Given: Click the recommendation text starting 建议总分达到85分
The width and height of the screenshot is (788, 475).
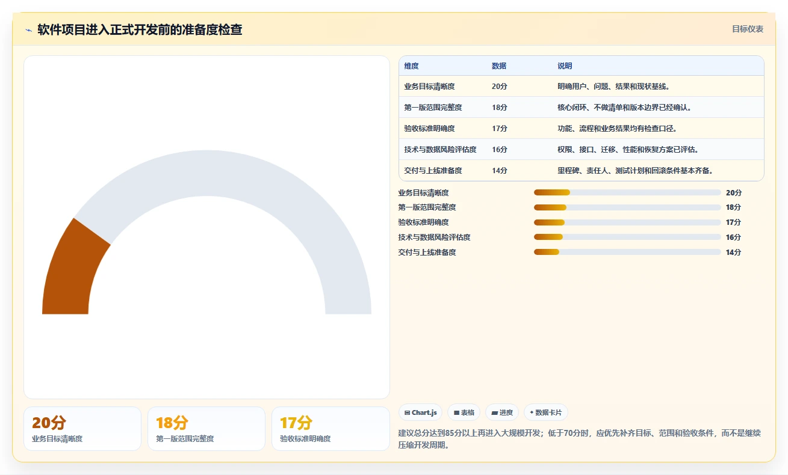Looking at the screenshot, I should pyautogui.click(x=580, y=439).
